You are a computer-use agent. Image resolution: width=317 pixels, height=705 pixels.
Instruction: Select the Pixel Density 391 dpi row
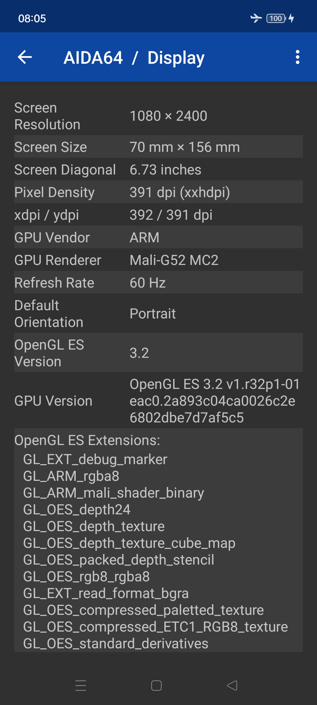[158, 192]
